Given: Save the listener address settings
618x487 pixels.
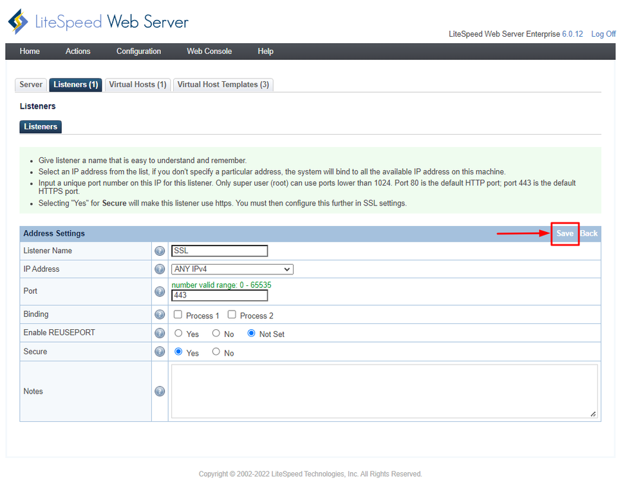Looking at the screenshot, I should (565, 233).
